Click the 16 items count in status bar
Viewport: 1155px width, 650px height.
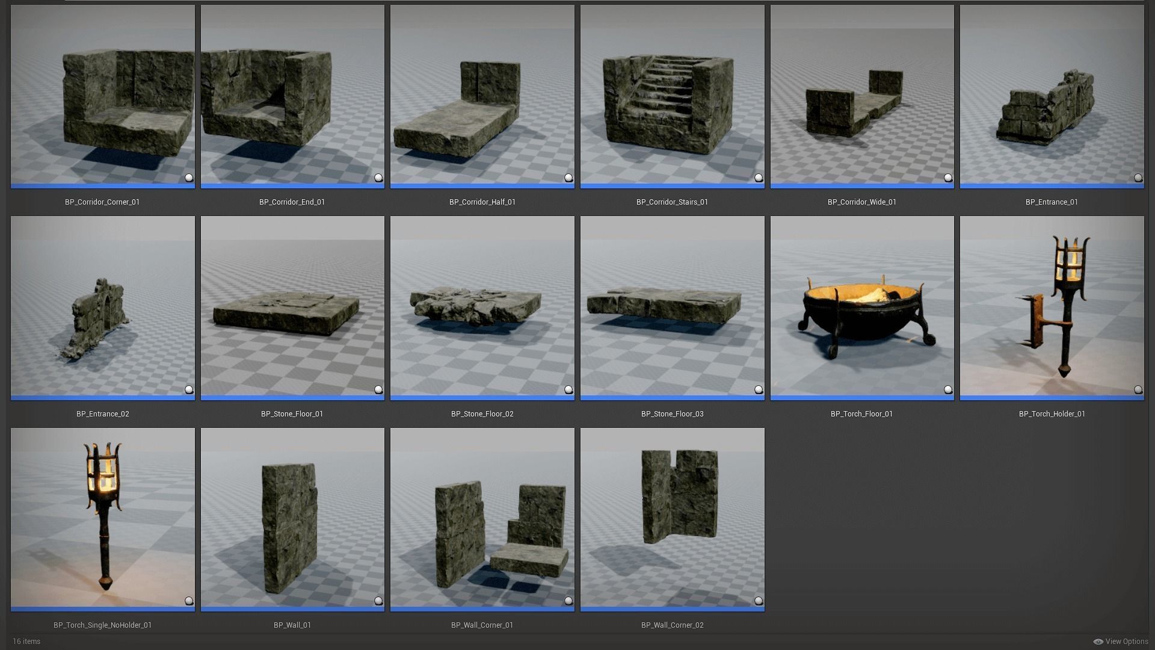(26, 642)
